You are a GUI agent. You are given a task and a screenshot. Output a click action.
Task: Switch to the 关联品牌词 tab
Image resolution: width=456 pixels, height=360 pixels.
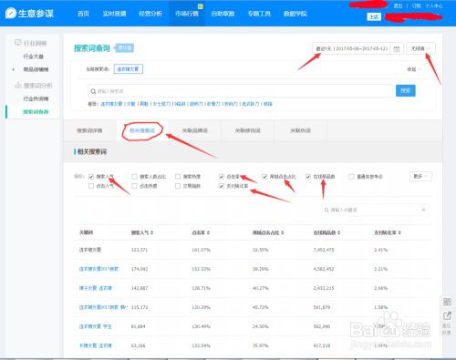[195, 130]
